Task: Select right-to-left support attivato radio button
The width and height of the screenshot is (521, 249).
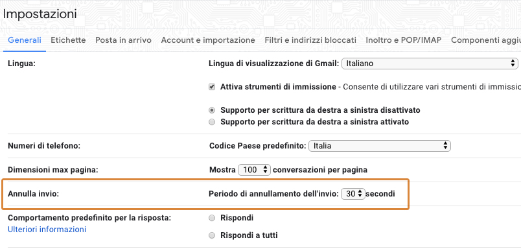Action: (x=212, y=122)
